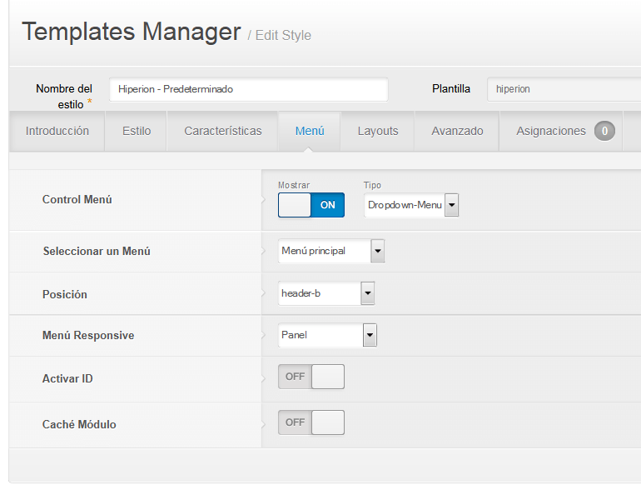The image size is (641, 490).
Task: Enable the Activar ID switch
Action: coord(311,377)
